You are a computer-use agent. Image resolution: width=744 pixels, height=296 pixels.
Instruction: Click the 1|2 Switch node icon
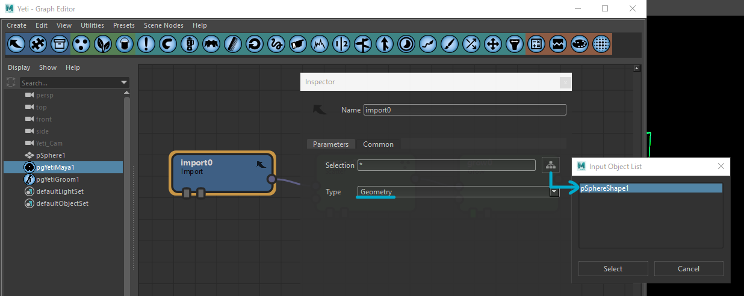[x=341, y=43]
